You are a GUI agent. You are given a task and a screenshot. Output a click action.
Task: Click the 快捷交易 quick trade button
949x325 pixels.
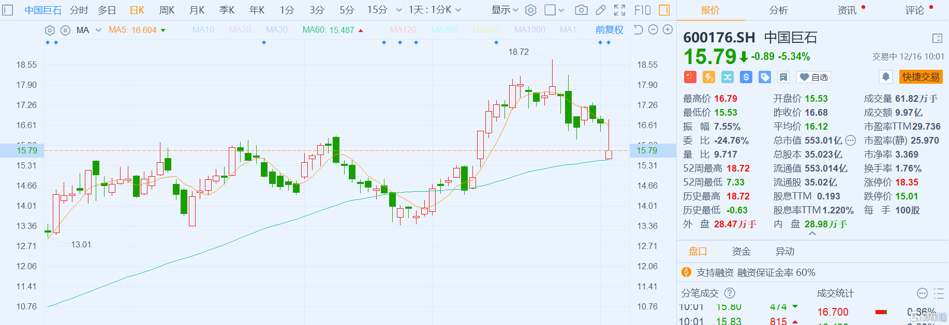click(921, 77)
